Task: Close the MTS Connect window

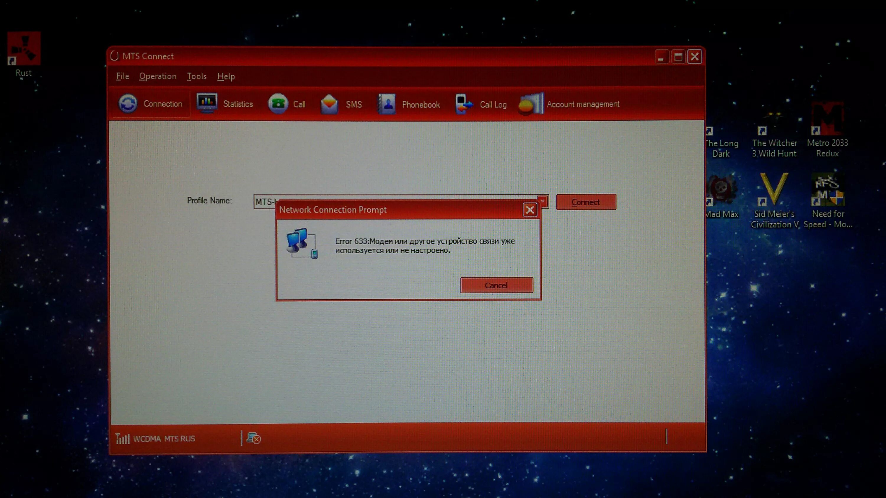Action: pos(694,56)
